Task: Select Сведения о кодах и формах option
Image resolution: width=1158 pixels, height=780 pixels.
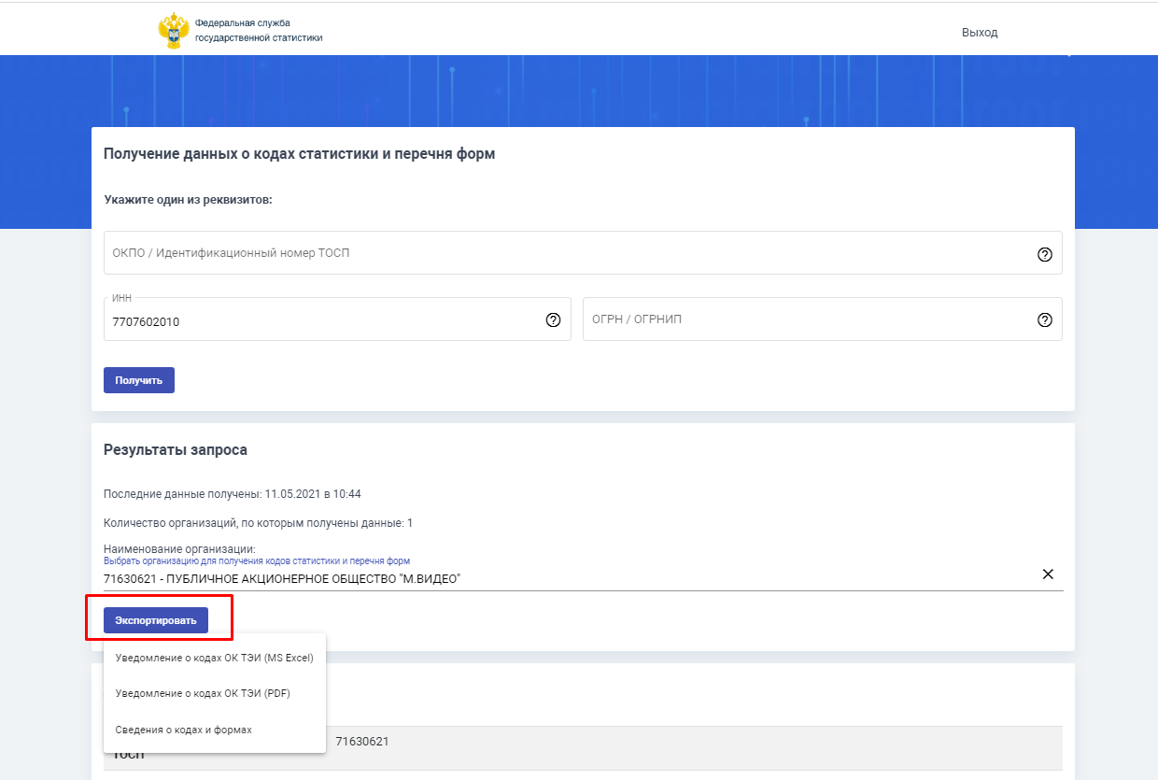Action: coord(183,730)
